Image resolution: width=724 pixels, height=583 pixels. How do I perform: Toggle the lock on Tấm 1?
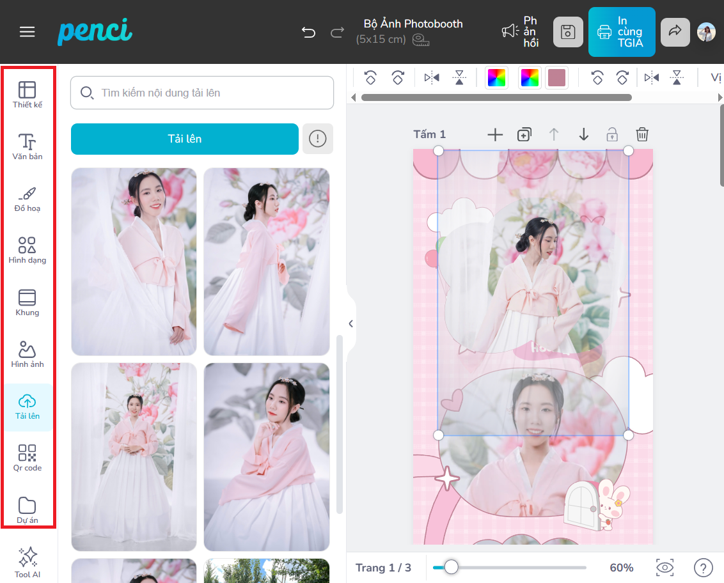pyautogui.click(x=612, y=134)
